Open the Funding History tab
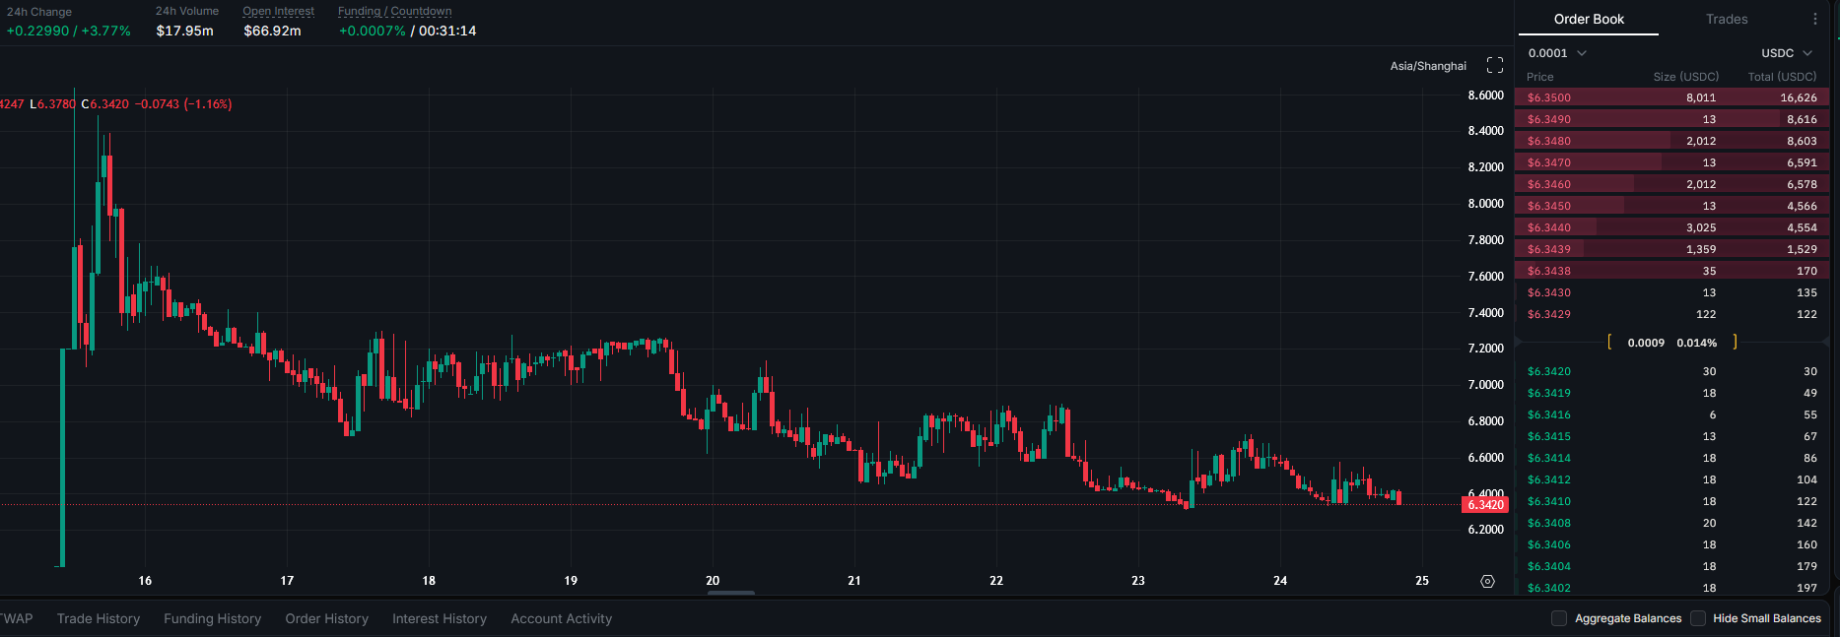This screenshot has width=1840, height=637. point(213,618)
